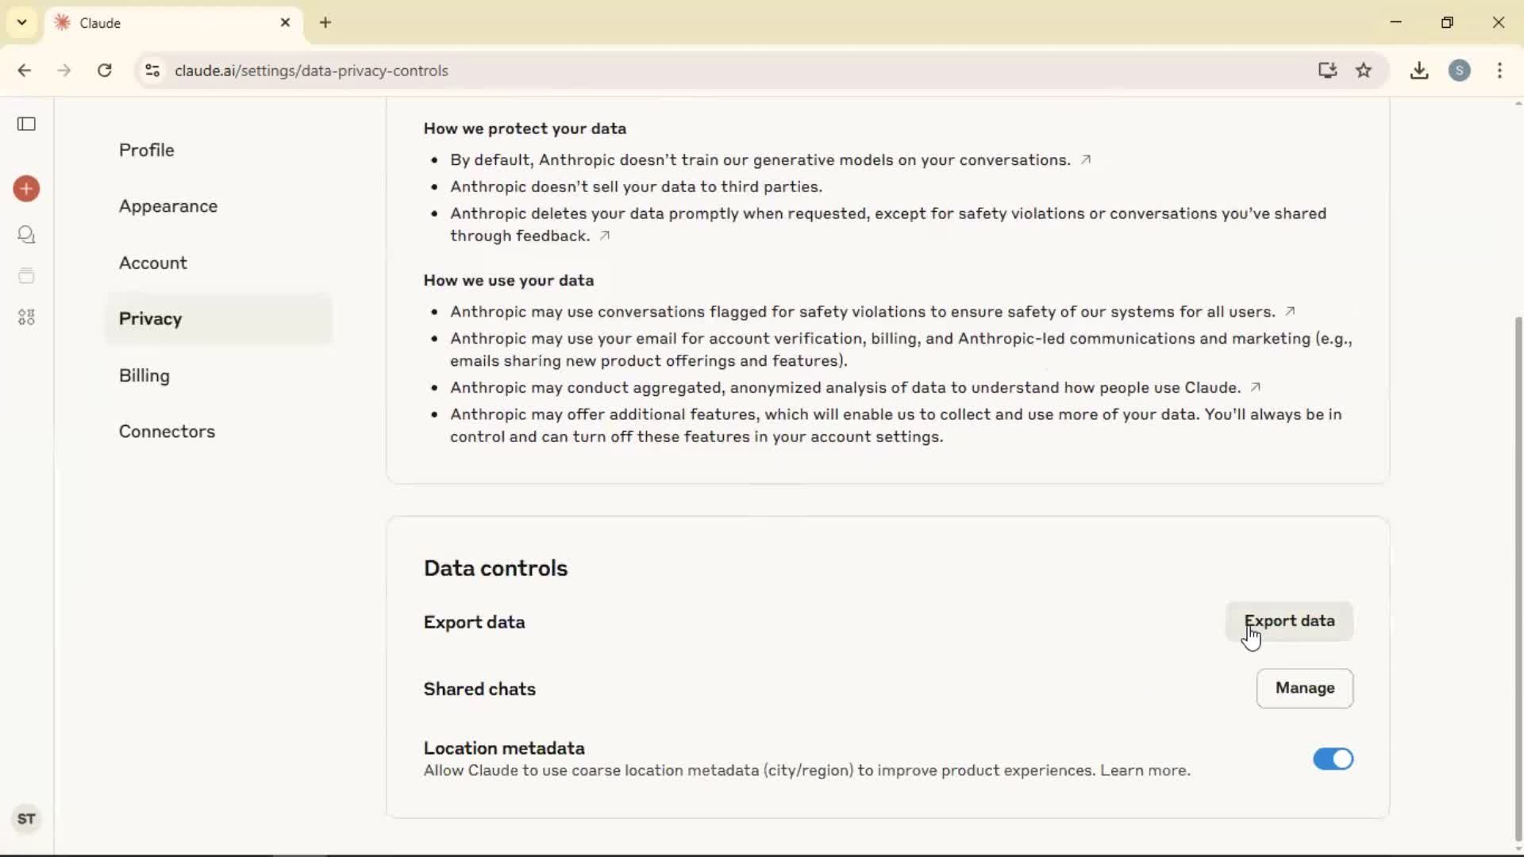Click the Export data button
Image resolution: width=1524 pixels, height=857 pixels.
1289,621
